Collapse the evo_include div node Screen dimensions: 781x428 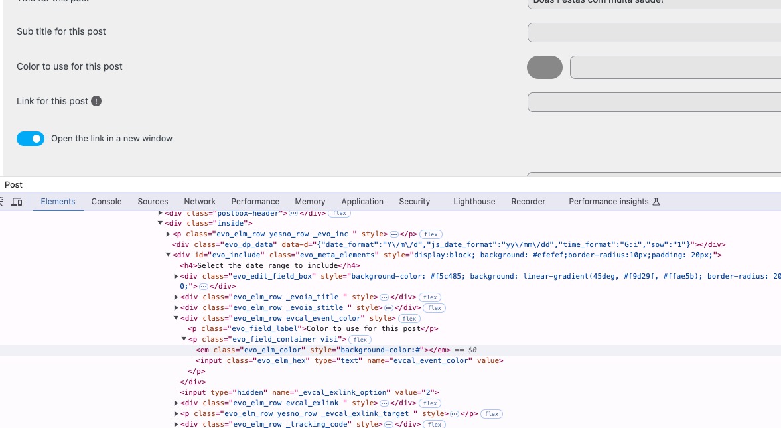168,255
